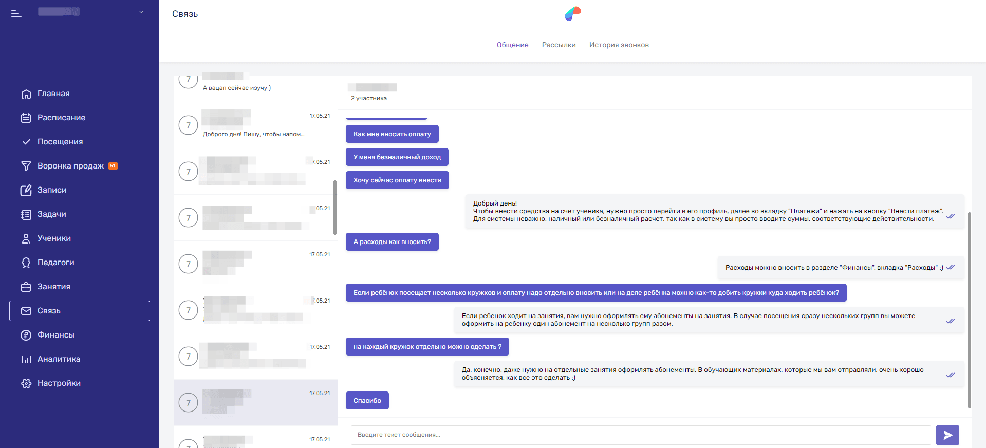Open the Финансы coin icon

tap(26, 335)
